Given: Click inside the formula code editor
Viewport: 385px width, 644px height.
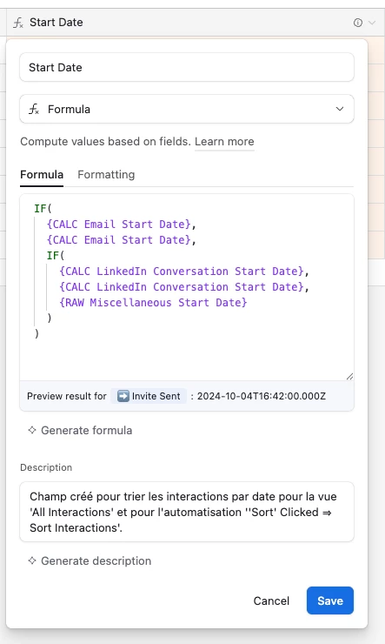Looking at the screenshot, I should click(187, 287).
